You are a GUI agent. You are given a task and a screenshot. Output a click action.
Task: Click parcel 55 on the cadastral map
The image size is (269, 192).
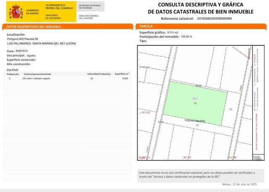[231, 109]
